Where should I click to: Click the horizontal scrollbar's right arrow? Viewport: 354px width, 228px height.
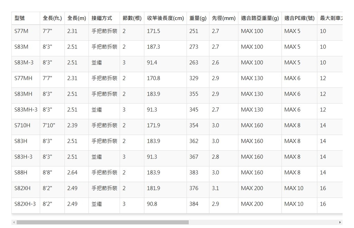tap(340, 222)
